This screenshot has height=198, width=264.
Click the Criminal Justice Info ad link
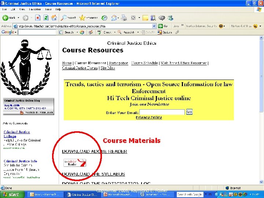click(x=21, y=161)
